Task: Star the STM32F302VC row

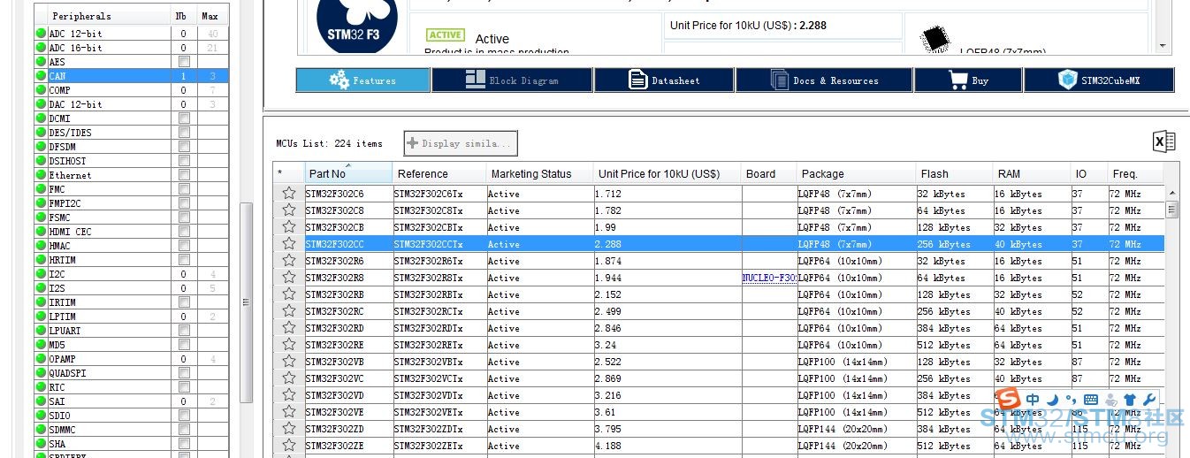Action: (288, 378)
